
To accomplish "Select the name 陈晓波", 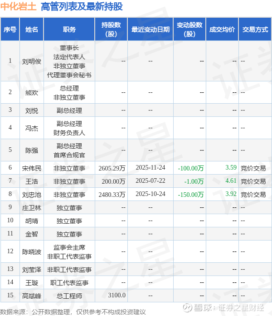I will (32, 252).
